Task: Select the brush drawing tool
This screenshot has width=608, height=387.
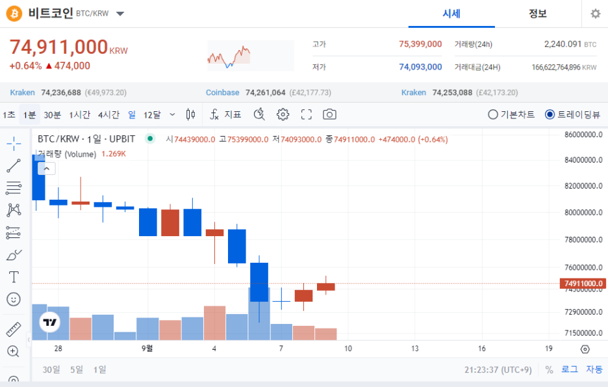Action: [14, 255]
